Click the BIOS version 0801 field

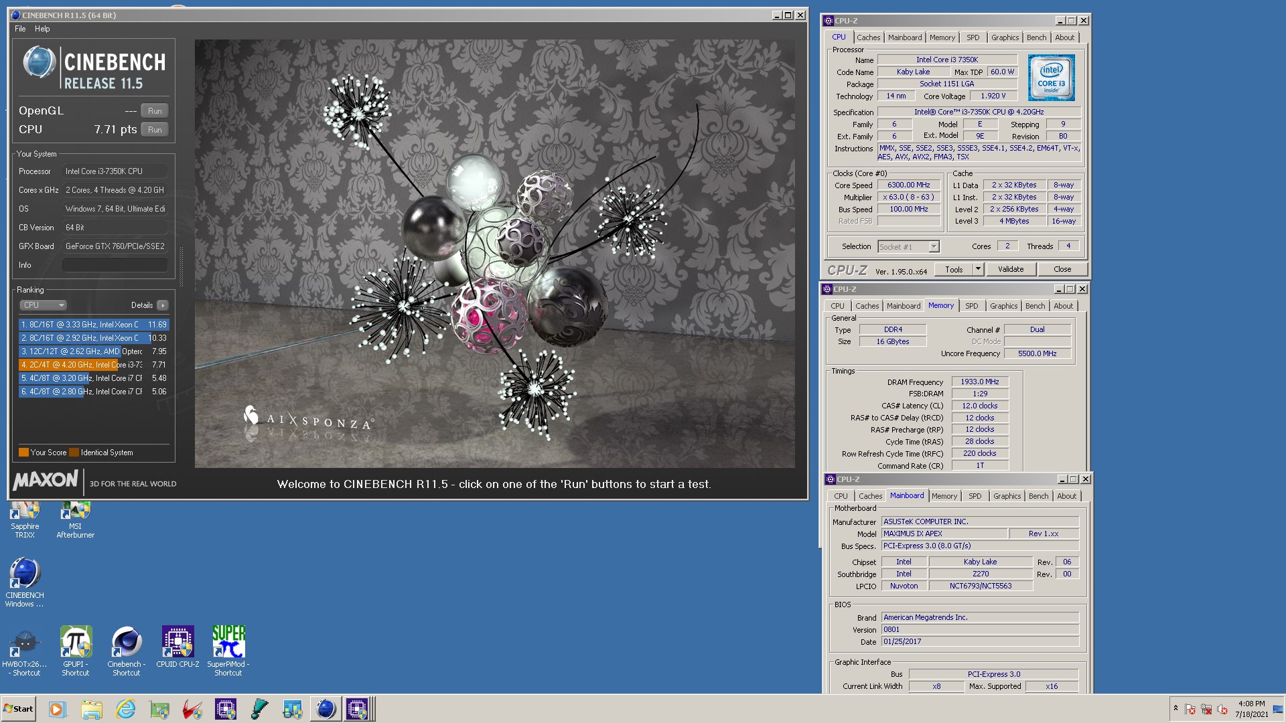pyautogui.click(x=980, y=629)
